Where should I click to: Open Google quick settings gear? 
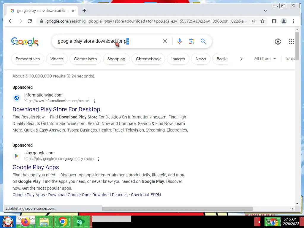pos(278,42)
